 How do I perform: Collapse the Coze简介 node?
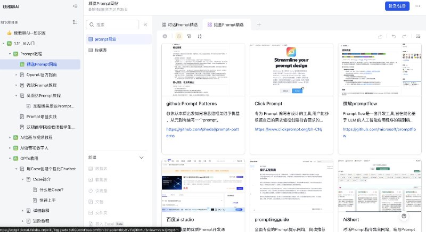point(22,179)
